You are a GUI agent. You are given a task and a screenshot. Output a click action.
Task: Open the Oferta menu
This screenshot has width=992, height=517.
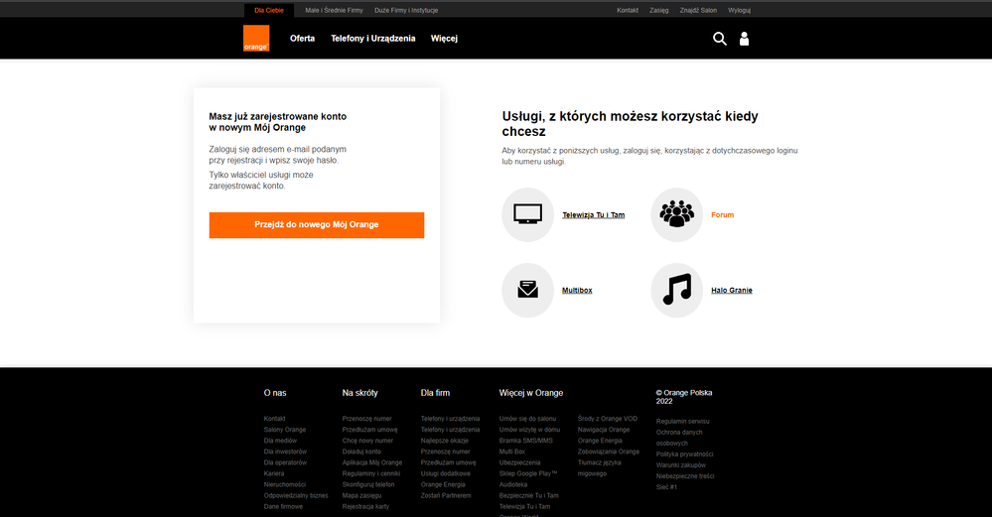click(x=302, y=39)
